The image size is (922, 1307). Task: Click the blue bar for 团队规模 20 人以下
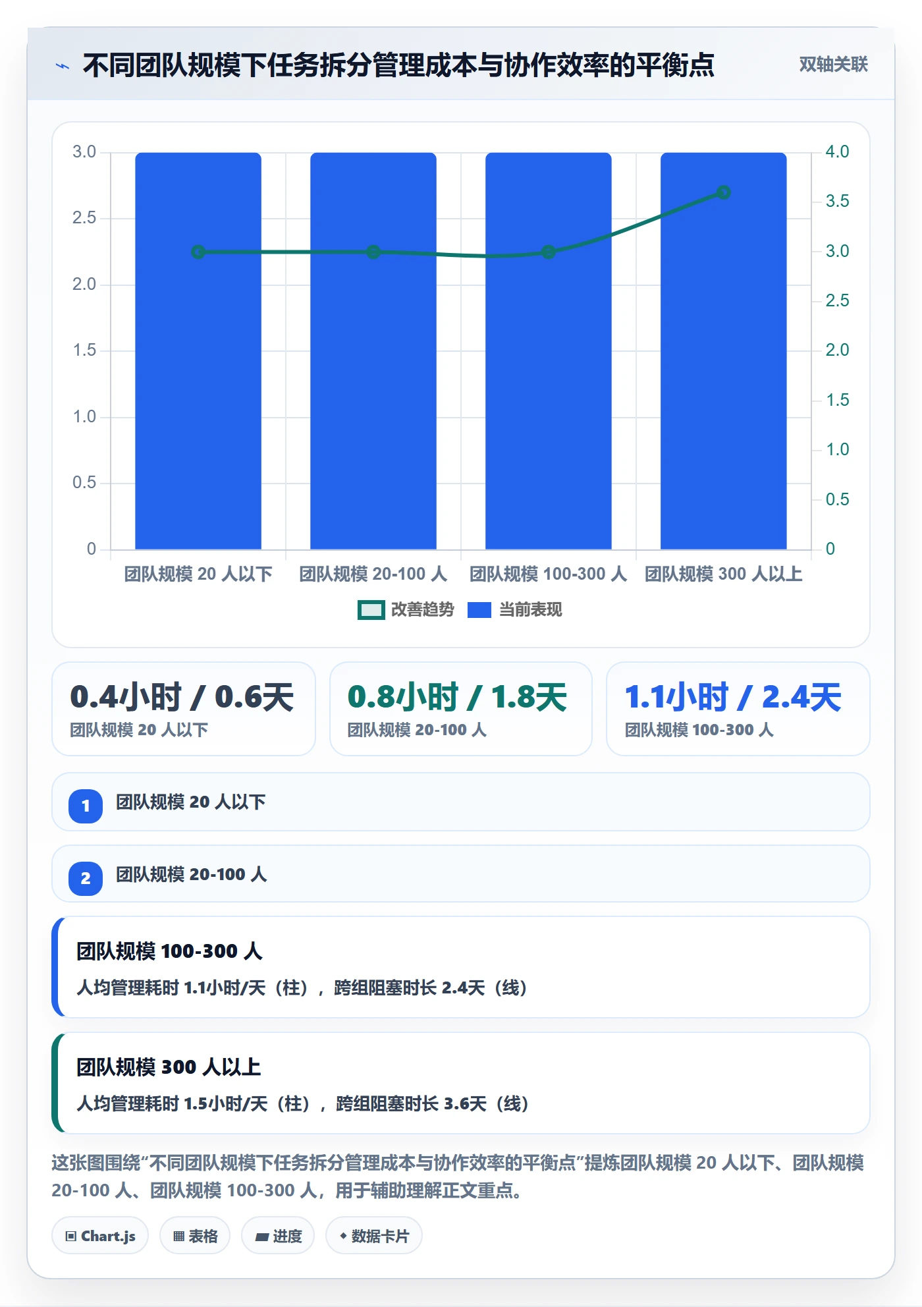click(x=198, y=351)
